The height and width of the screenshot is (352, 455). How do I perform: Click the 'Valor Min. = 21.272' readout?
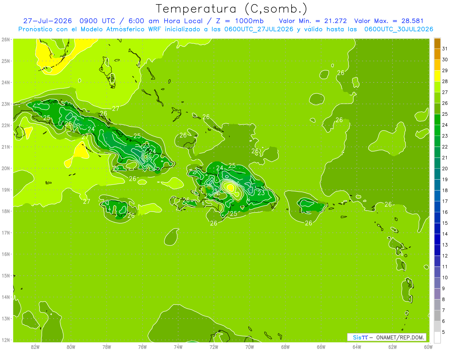click(x=313, y=21)
